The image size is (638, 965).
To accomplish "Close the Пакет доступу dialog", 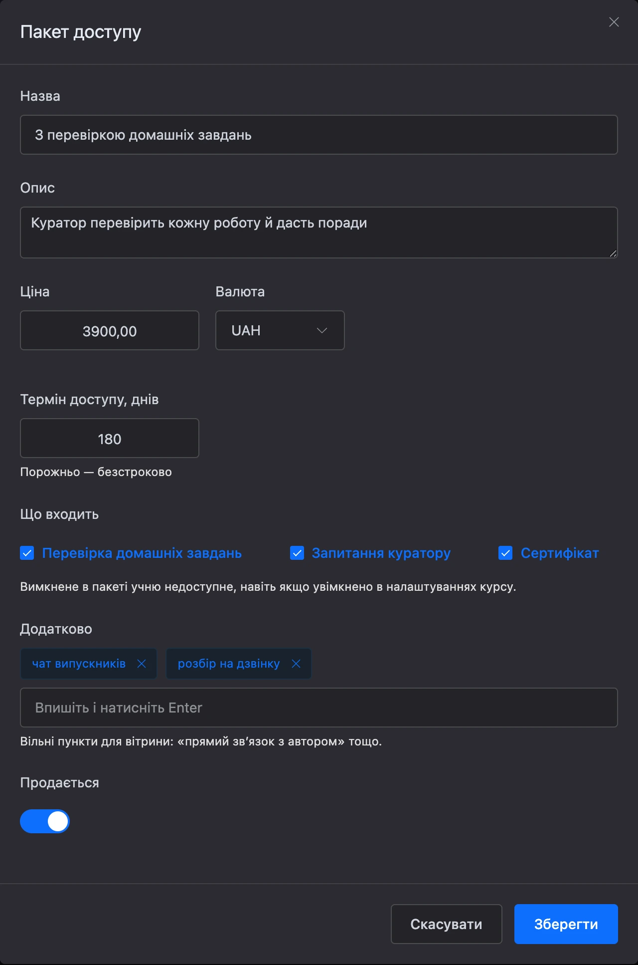I will [x=614, y=22].
